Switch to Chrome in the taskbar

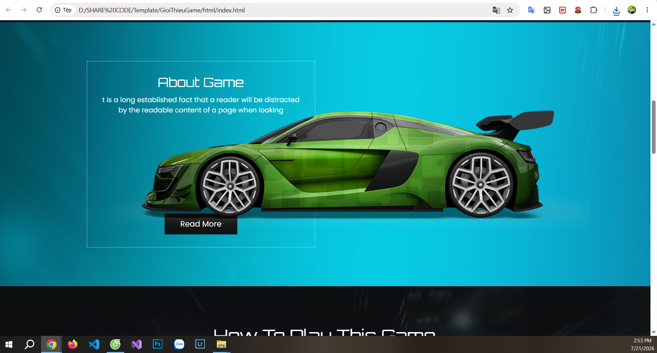click(51, 344)
